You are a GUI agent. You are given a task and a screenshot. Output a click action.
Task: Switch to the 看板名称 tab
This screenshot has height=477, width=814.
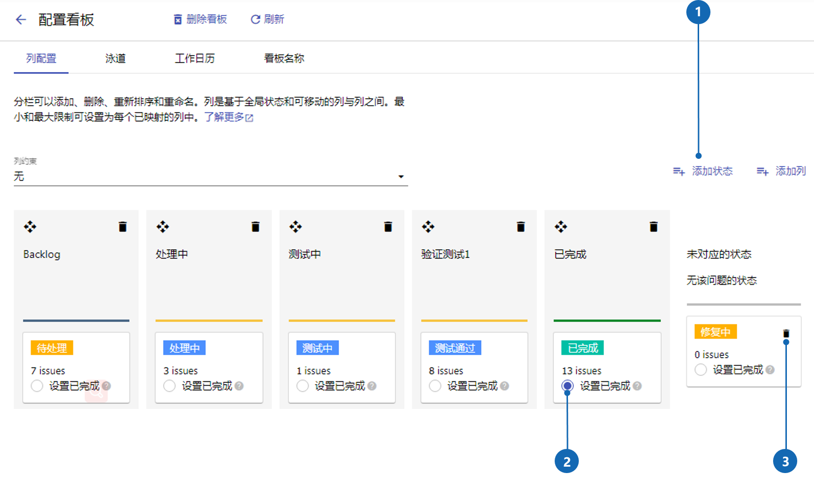(x=284, y=59)
